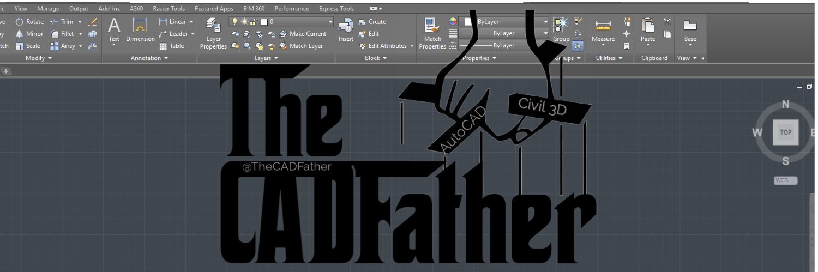This screenshot has height=272, width=818.
Task: Click the large Text tool icon
Action: point(113,26)
